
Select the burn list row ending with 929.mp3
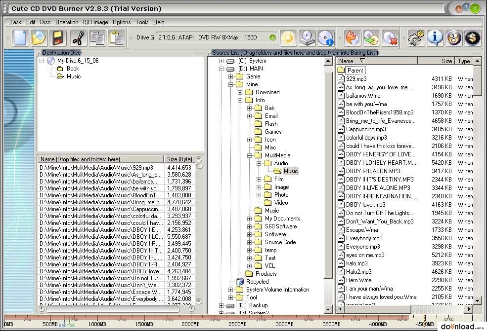116,168
